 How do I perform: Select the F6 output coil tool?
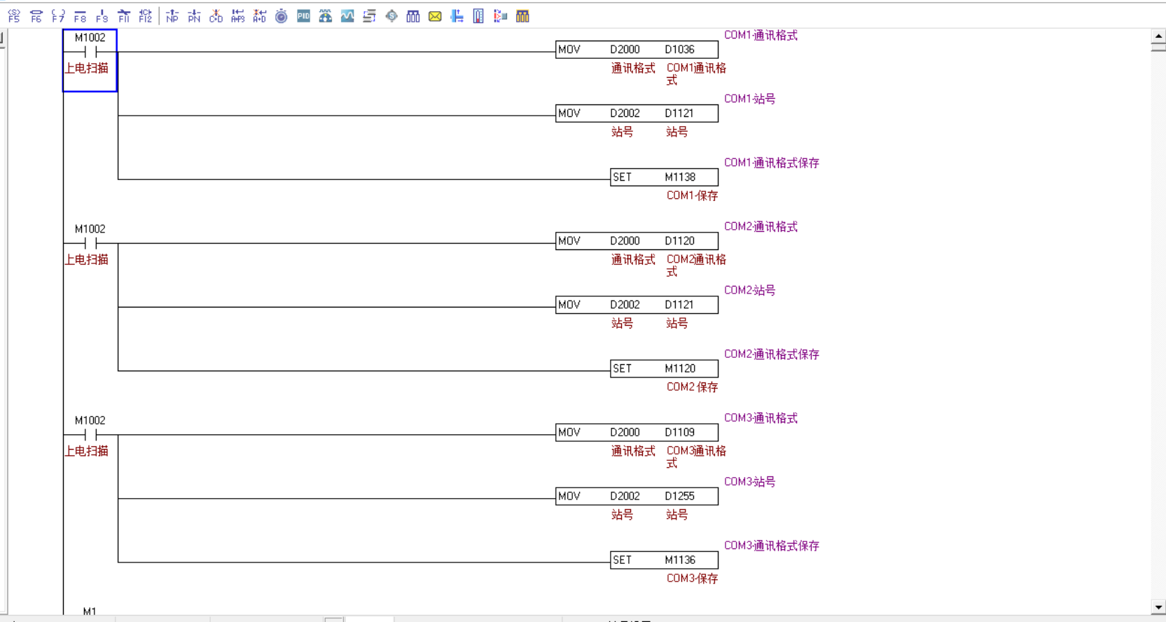coord(36,16)
